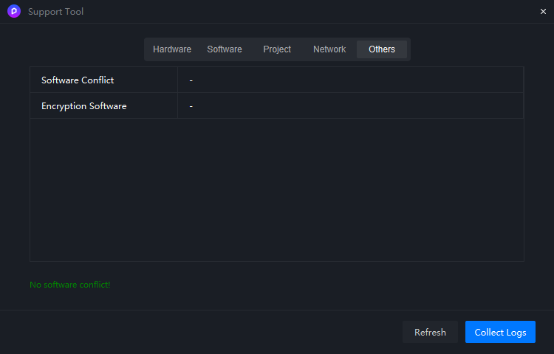Click the purple Support Tool app logo

coord(14,11)
